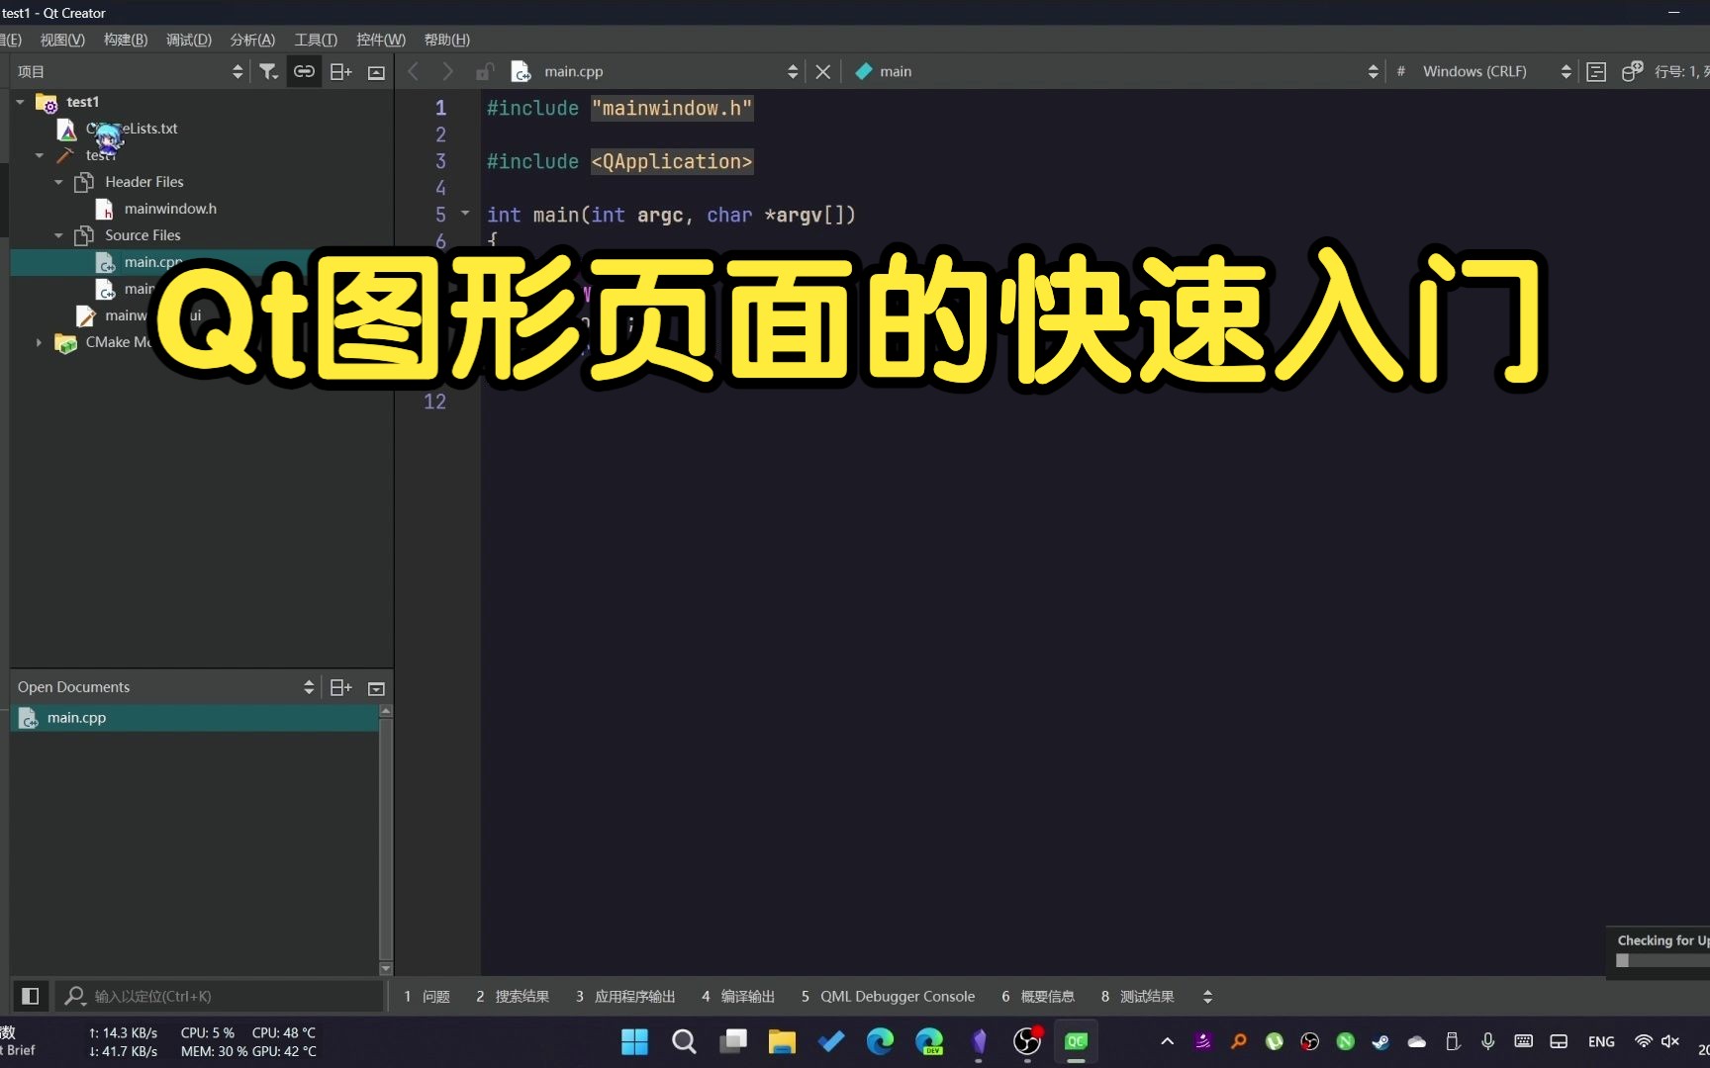Click Open Documents vertical scrollbar
The width and height of the screenshot is (1710, 1068).
[386, 841]
